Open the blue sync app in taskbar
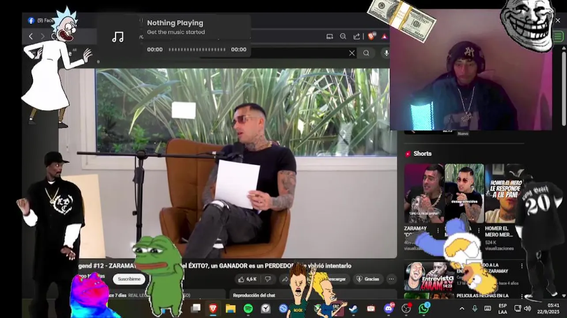567x318 pixels. 283,308
